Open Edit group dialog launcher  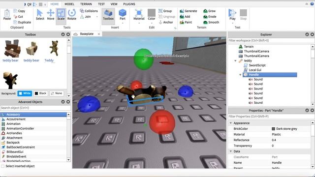click(175, 29)
